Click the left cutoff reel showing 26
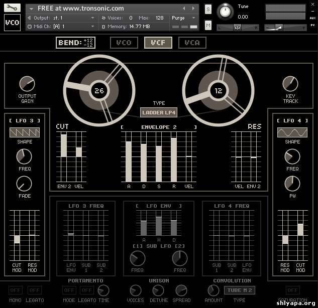 click(99, 91)
